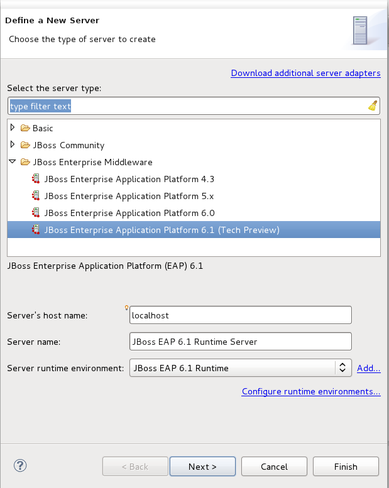
Task: Click the JBoss EAP 5.x server icon
Action: 36,196
